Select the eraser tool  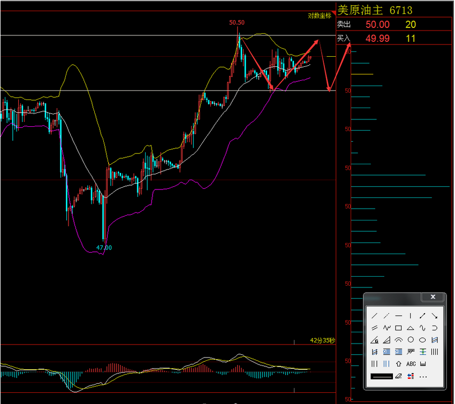pos(399,377)
